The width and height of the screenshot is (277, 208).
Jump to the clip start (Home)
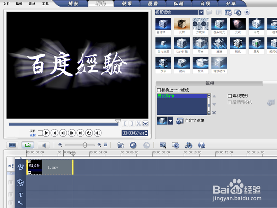(54, 133)
